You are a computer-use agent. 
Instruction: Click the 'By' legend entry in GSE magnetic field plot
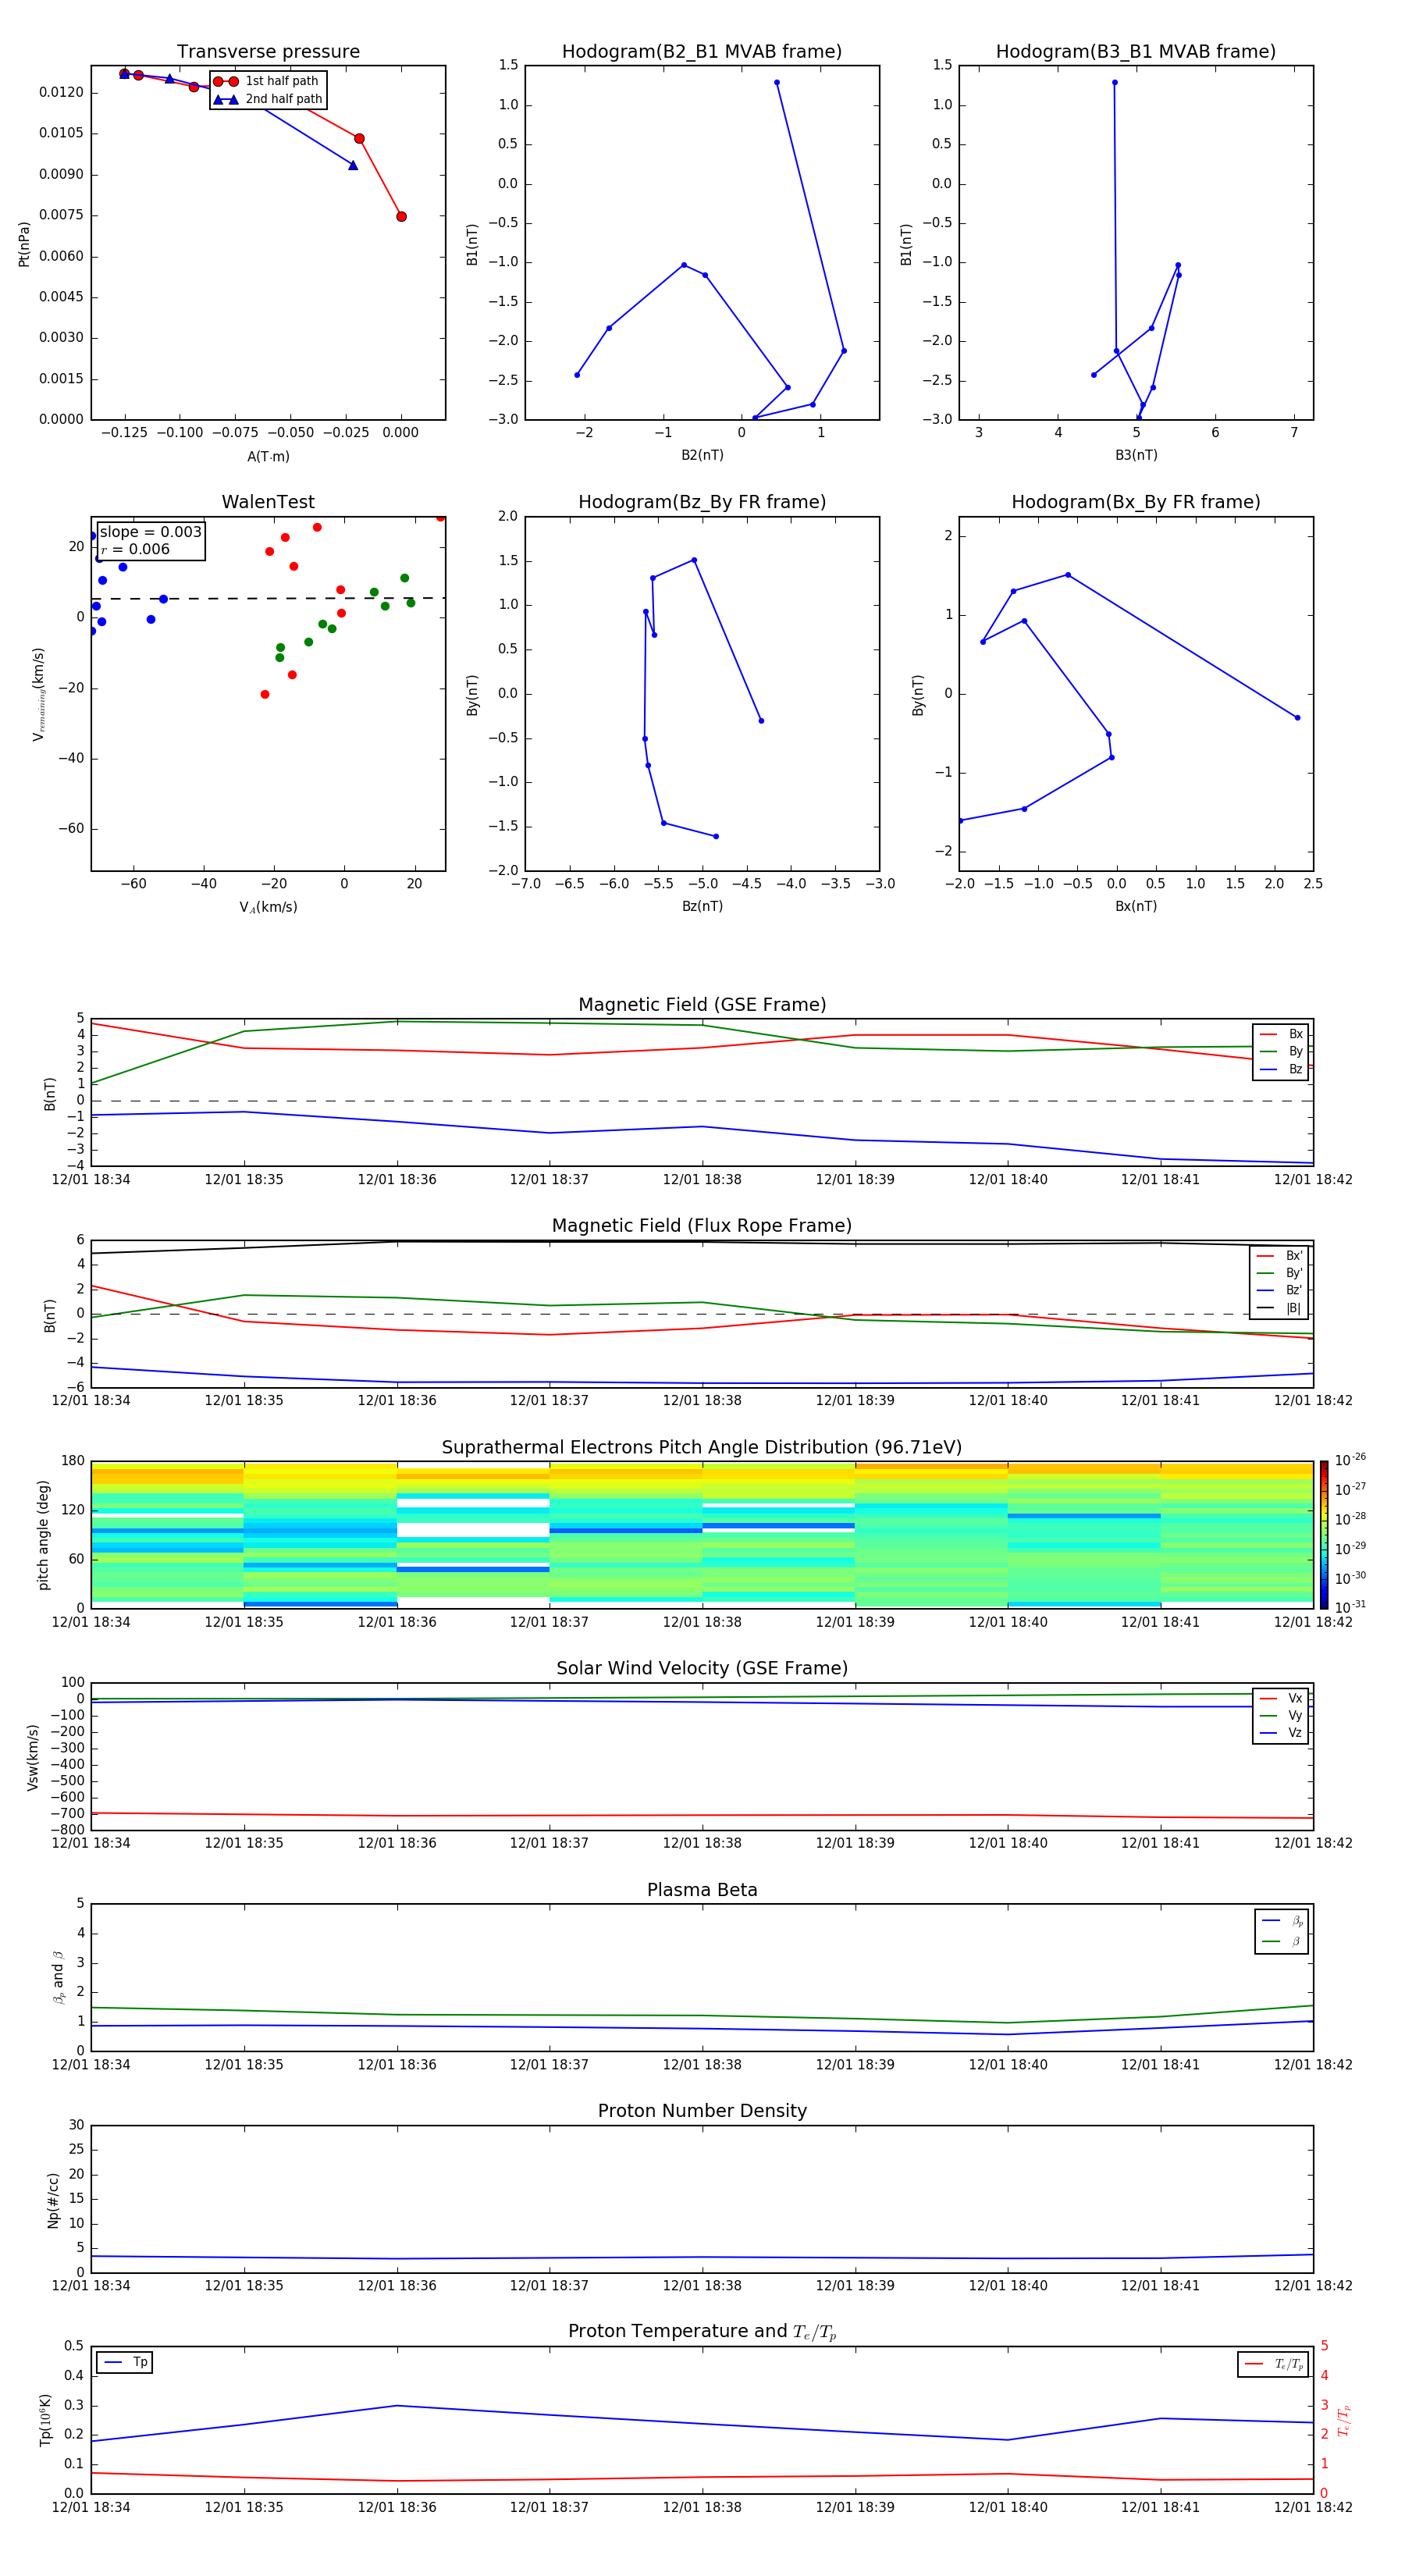1281,1051
